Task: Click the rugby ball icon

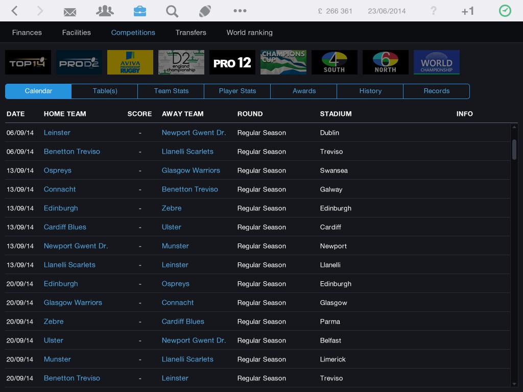Action: click(205, 11)
